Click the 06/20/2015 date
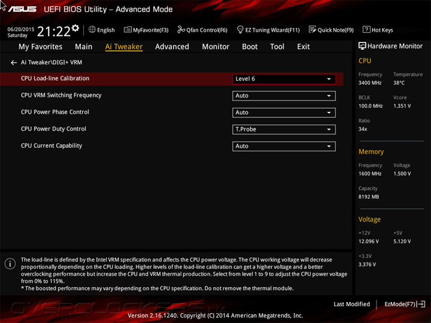The image size is (431, 323). [21, 29]
